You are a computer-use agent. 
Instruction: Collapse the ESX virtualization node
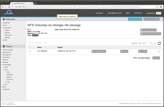[4, 69]
